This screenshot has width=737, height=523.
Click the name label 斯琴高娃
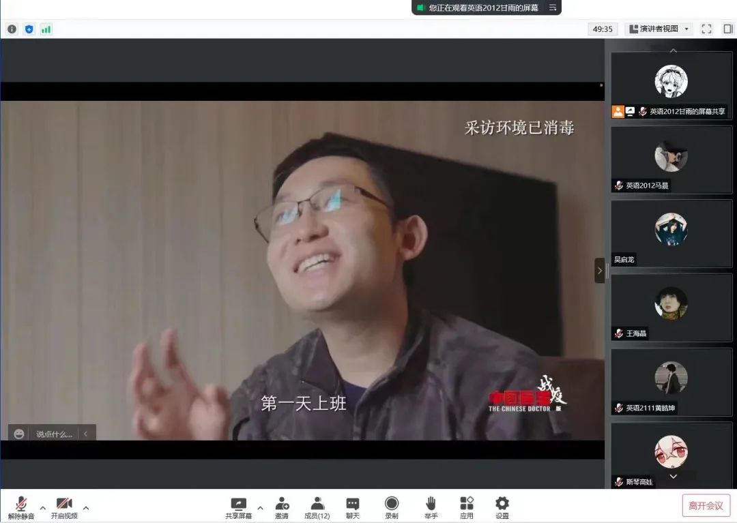(639, 481)
